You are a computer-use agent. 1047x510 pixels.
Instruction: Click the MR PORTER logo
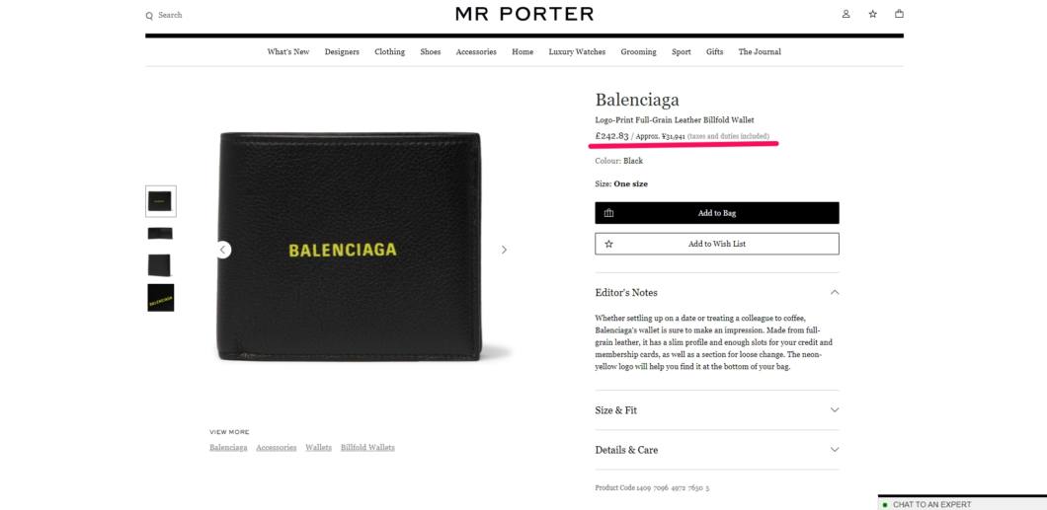(524, 14)
